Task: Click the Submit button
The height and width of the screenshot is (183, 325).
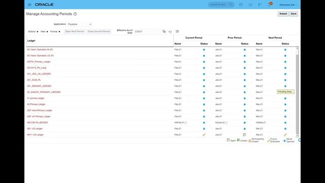Action: 283,14
